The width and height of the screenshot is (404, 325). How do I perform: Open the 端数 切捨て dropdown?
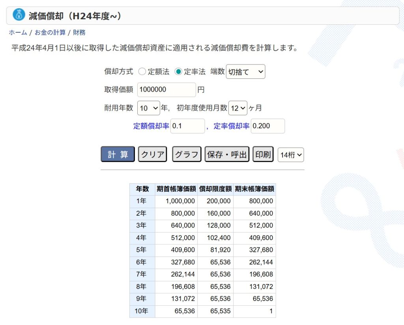coord(245,72)
